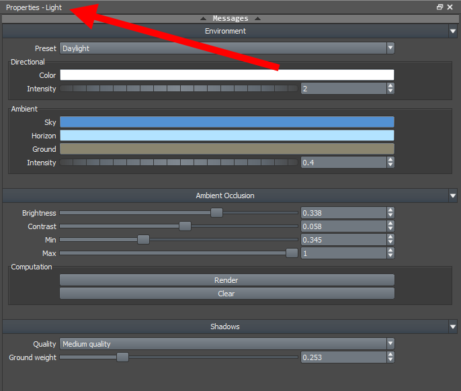The width and height of the screenshot is (461, 391).
Task: Decrease Max with spinner down arrow
Action: [x=390, y=256]
